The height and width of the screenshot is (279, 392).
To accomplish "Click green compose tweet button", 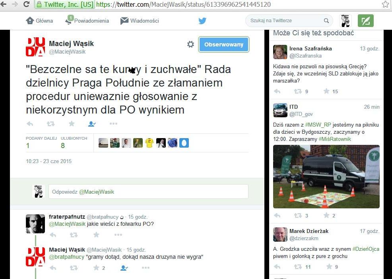I will point(365,21).
